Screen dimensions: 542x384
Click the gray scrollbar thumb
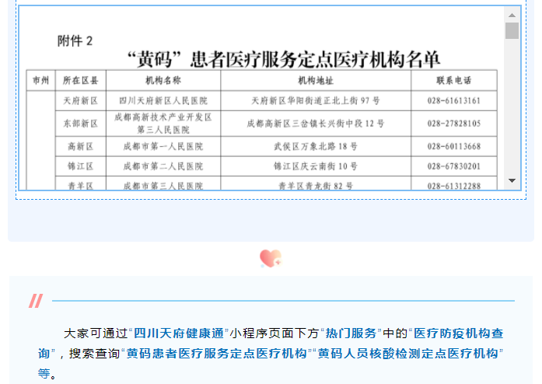[x=512, y=30]
